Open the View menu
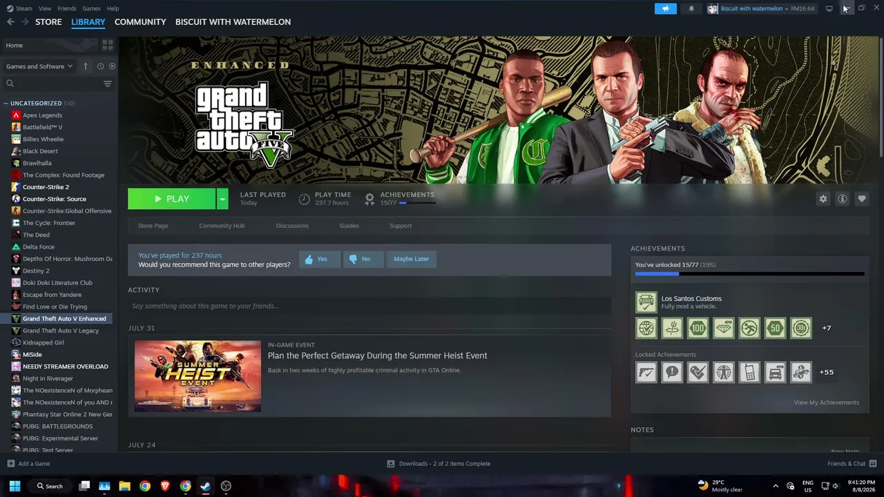Image resolution: width=884 pixels, height=497 pixels. pos(45,8)
